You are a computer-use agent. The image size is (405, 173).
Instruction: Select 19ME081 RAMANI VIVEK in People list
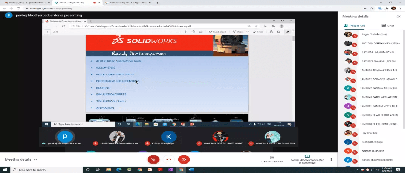point(371,106)
